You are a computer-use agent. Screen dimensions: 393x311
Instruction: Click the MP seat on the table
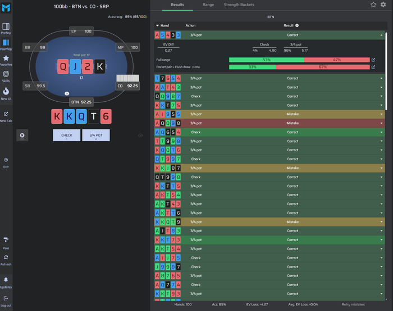coord(127,47)
